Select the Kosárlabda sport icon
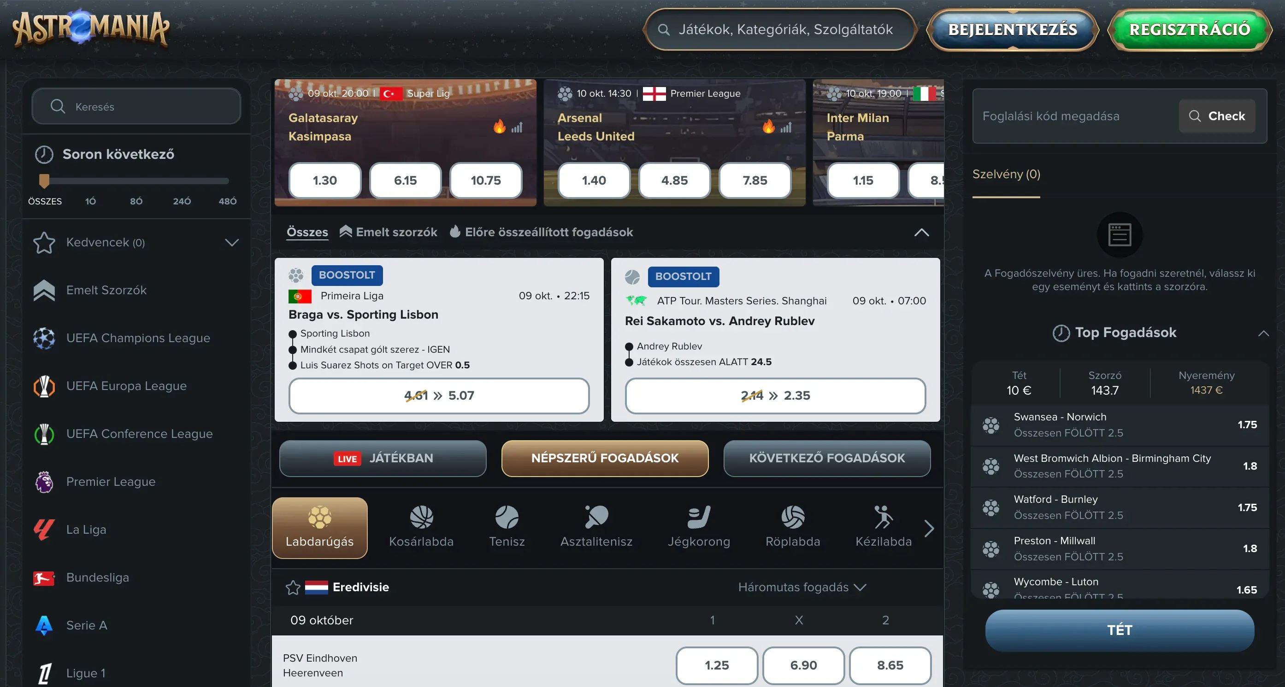Viewport: 1285px width, 687px height. (x=421, y=517)
